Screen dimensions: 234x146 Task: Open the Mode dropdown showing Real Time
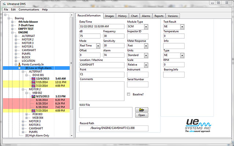(x=98, y=46)
